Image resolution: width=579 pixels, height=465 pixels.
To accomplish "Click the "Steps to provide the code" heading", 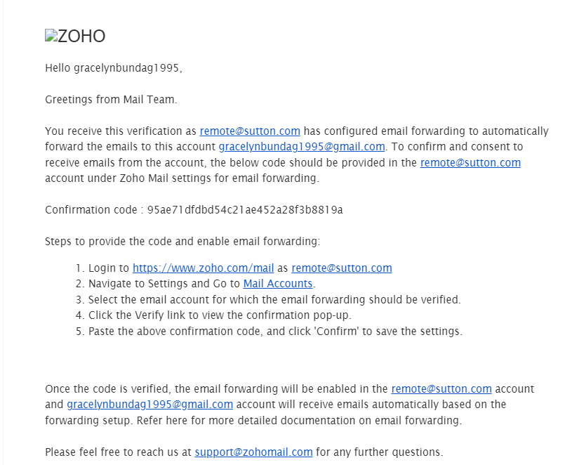I will pos(182,242).
